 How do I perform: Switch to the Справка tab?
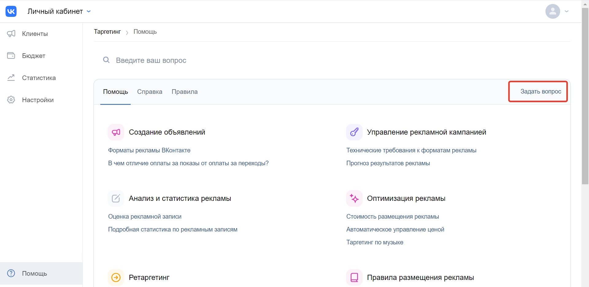click(150, 92)
